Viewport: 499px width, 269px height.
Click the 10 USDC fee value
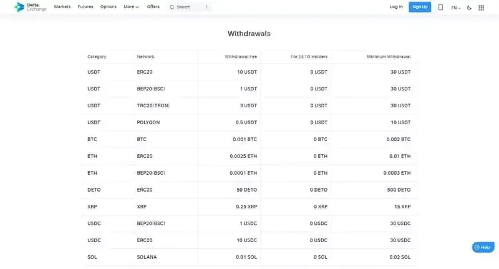coord(246,240)
